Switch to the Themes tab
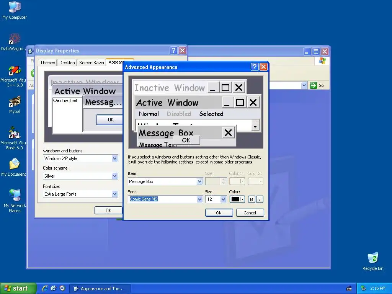The height and width of the screenshot is (294, 392). tap(47, 63)
